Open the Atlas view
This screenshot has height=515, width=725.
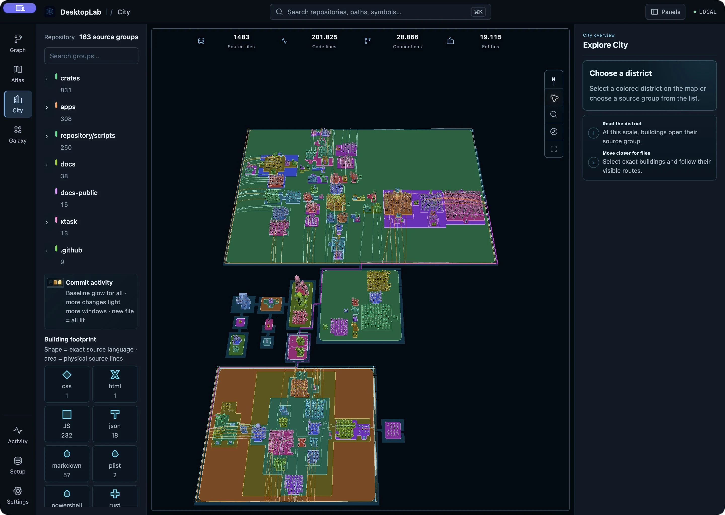click(x=18, y=74)
